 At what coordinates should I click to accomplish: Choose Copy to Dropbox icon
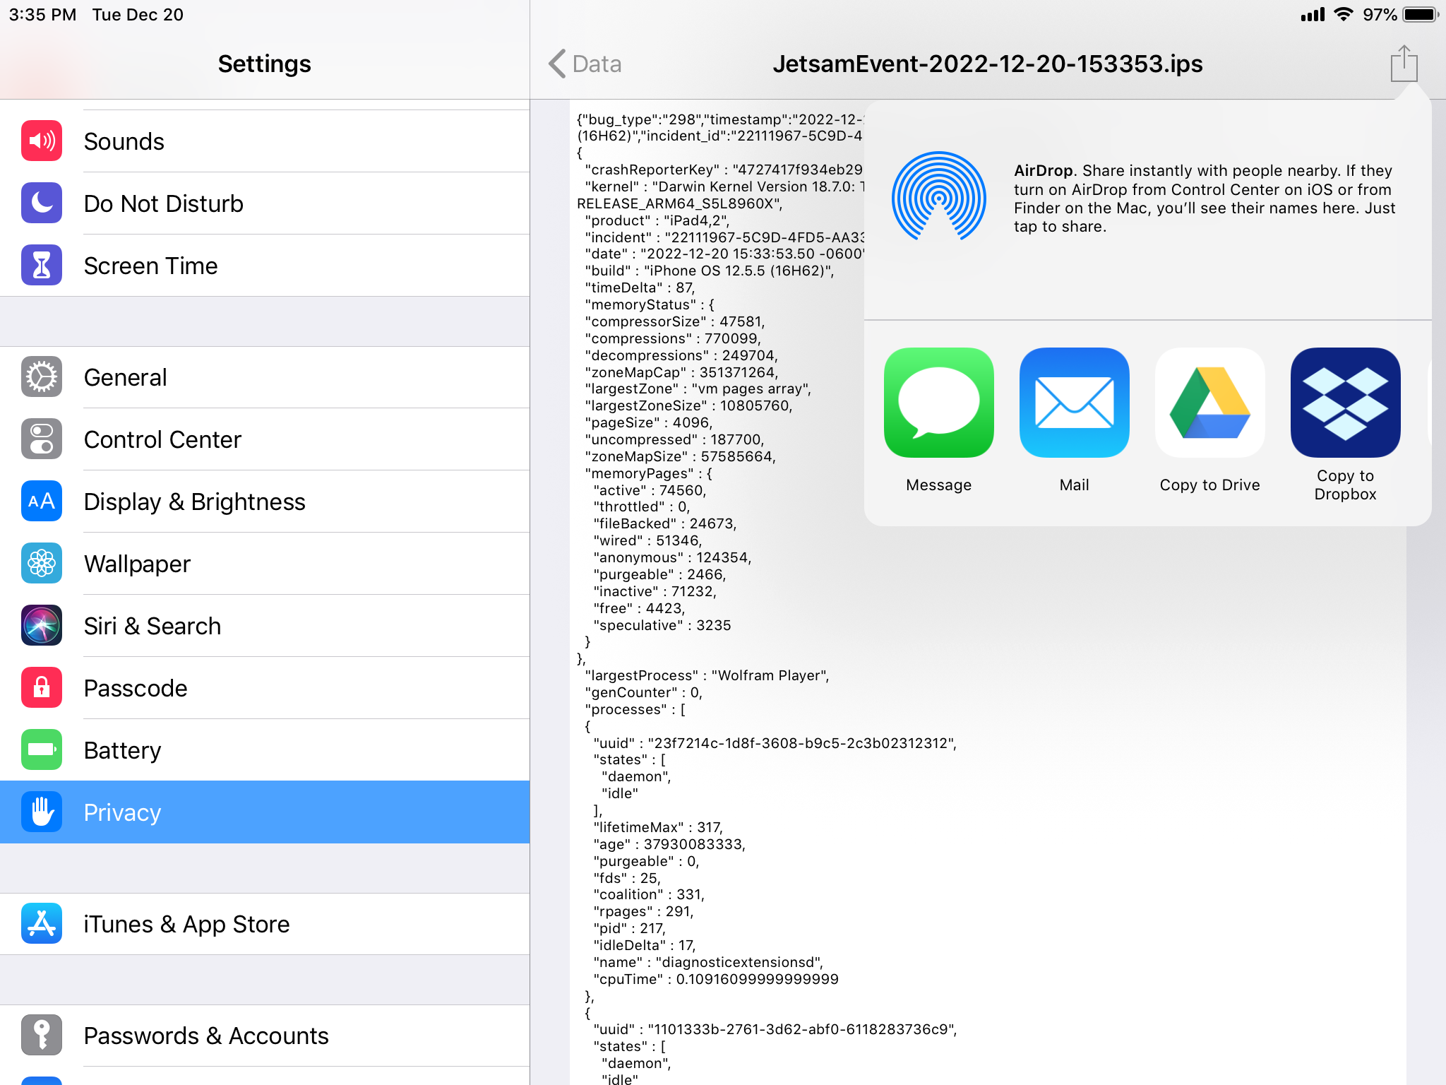pos(1345,403)
